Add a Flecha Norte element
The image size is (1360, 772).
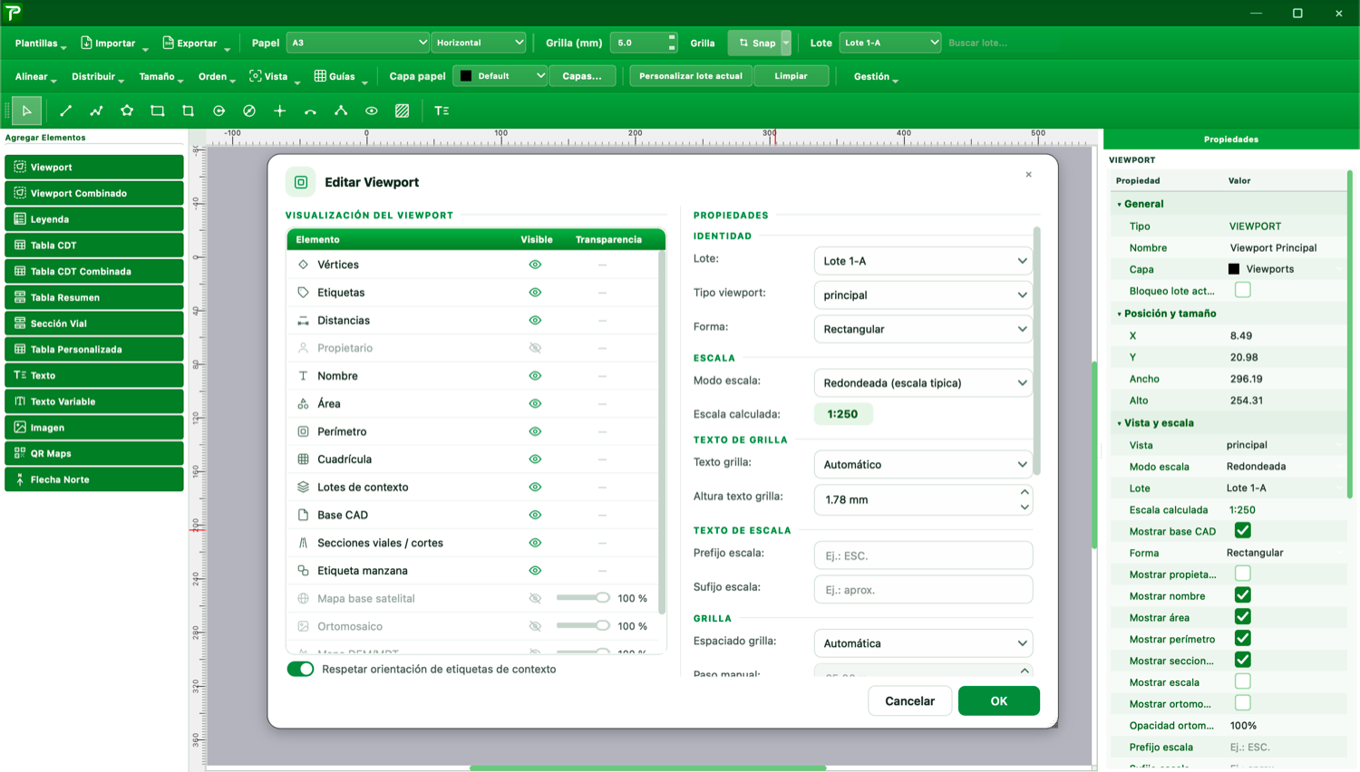[94, 479]
